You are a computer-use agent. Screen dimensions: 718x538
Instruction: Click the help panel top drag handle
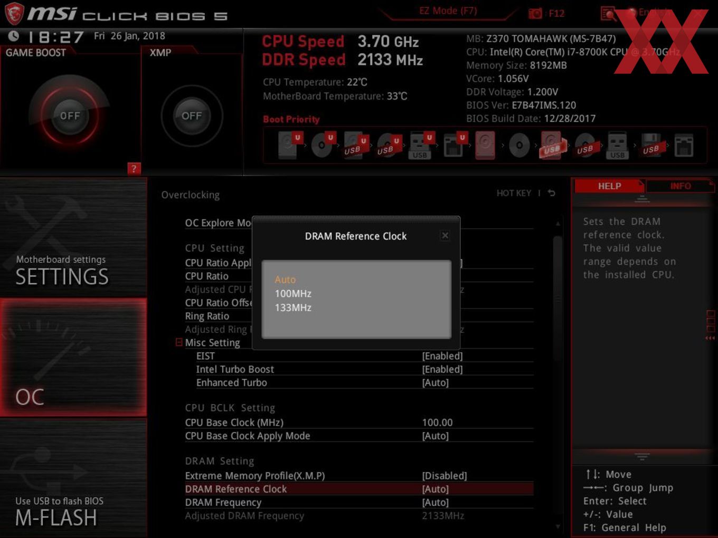coord(642,199)
